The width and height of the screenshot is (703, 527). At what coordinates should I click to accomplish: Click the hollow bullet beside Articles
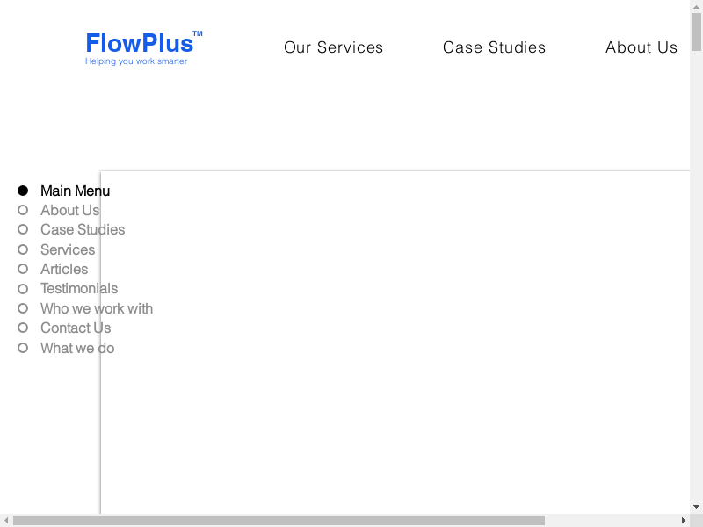click(x=23, y=269)
